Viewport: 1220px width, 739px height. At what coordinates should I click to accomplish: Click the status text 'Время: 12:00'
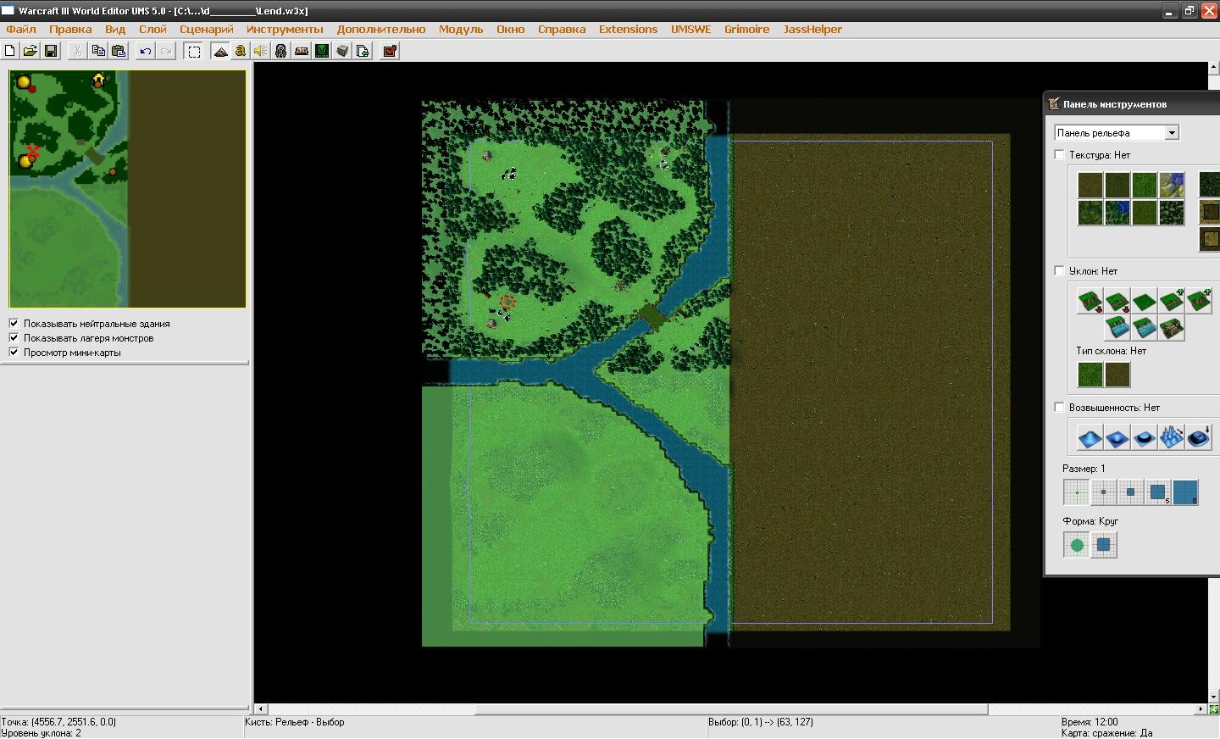click(x=1090, y=722)
